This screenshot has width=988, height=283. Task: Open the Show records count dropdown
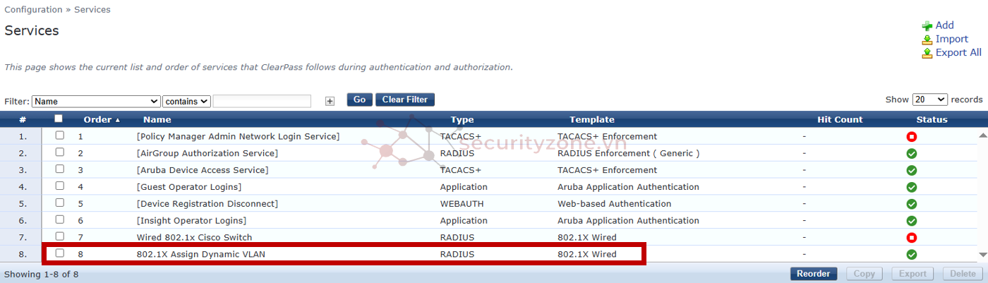(929, 100)
